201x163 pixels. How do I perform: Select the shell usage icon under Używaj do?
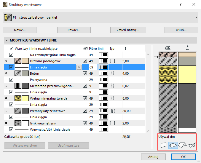pos(192,145)
